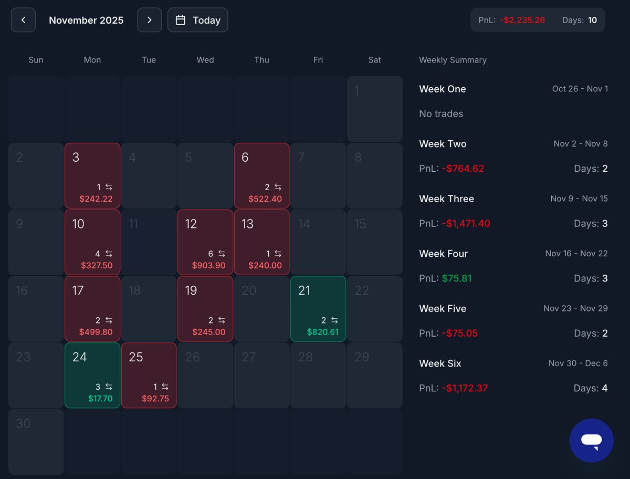The image size is (630, 479).
Task: Go to the previous month
Action: point(23,20)
